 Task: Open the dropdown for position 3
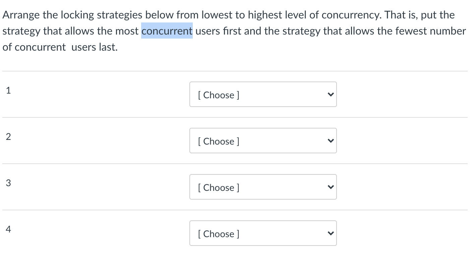[x=263, y=187]
